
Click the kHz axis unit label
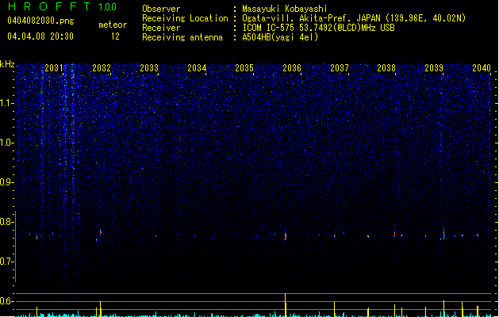point(7,64)
